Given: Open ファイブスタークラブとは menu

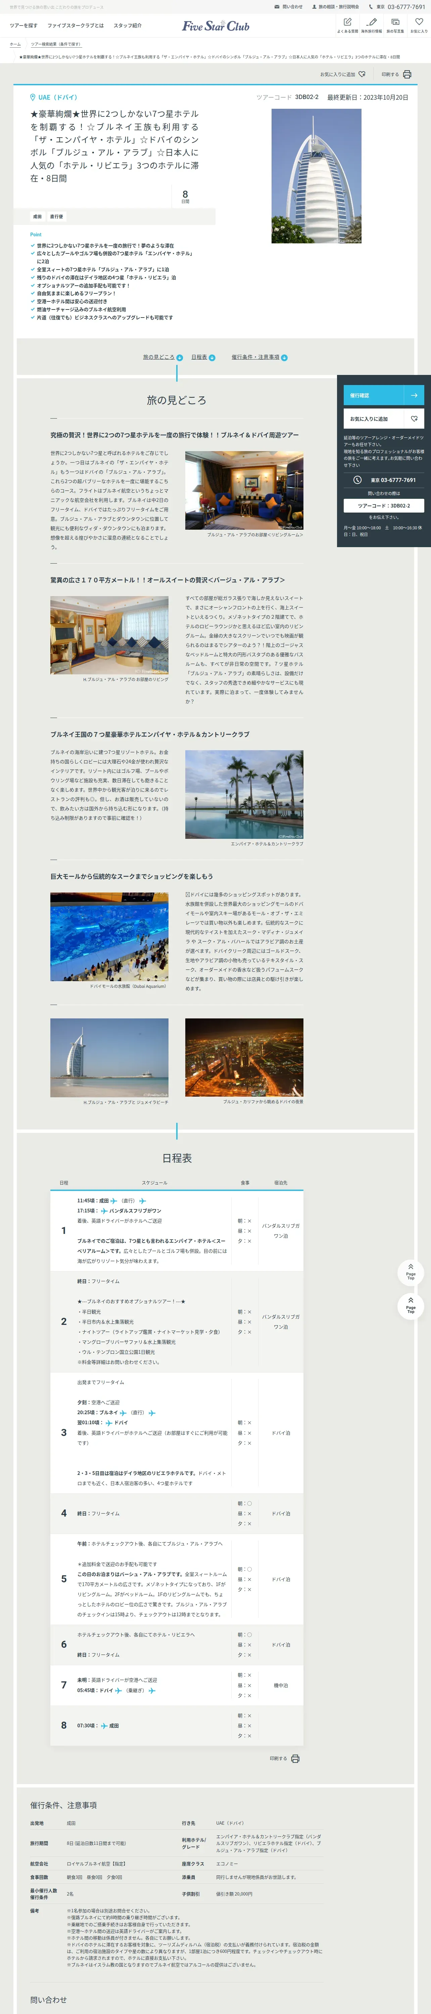Looking at the screenshot, I should (x=75, y=25).
